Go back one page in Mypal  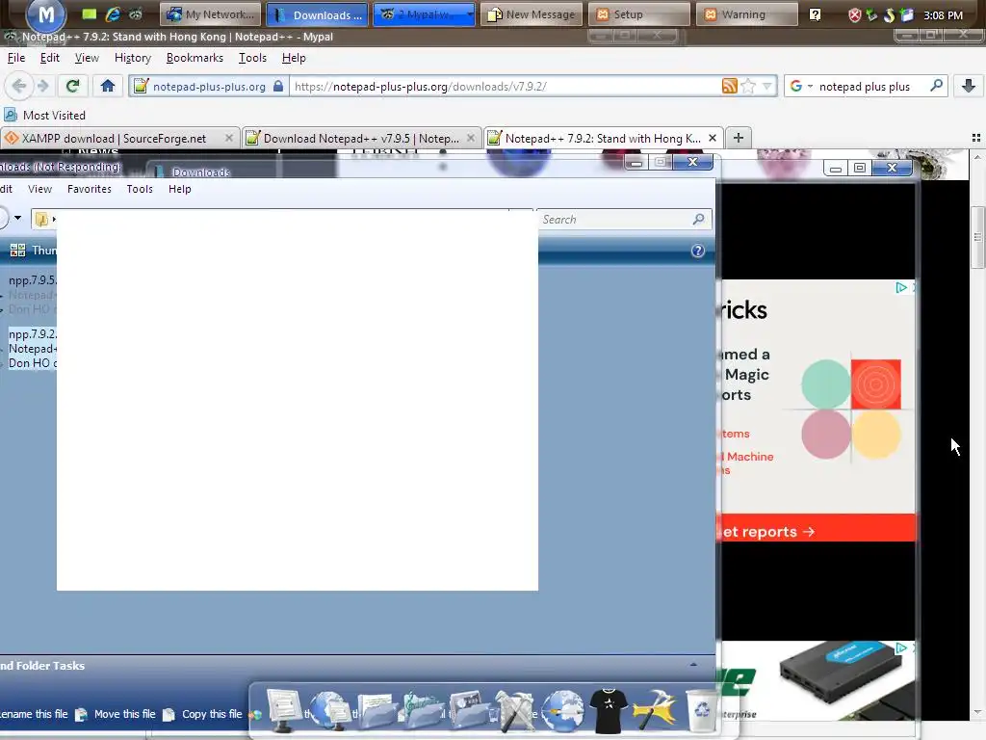click(19, 86)
